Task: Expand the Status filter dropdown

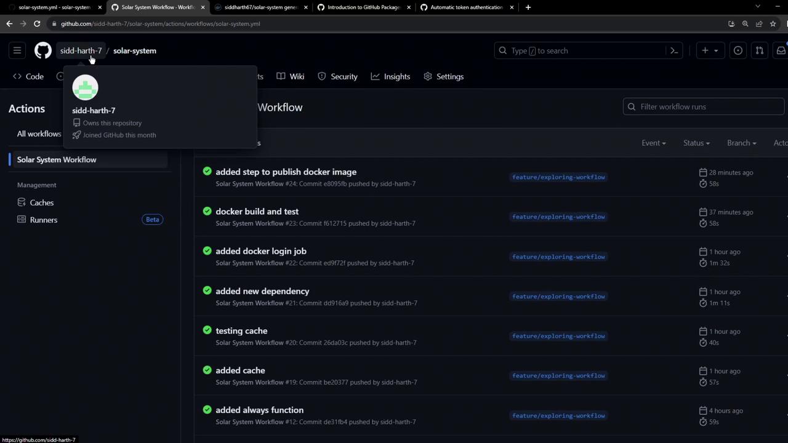Action: tap(696, 143)
